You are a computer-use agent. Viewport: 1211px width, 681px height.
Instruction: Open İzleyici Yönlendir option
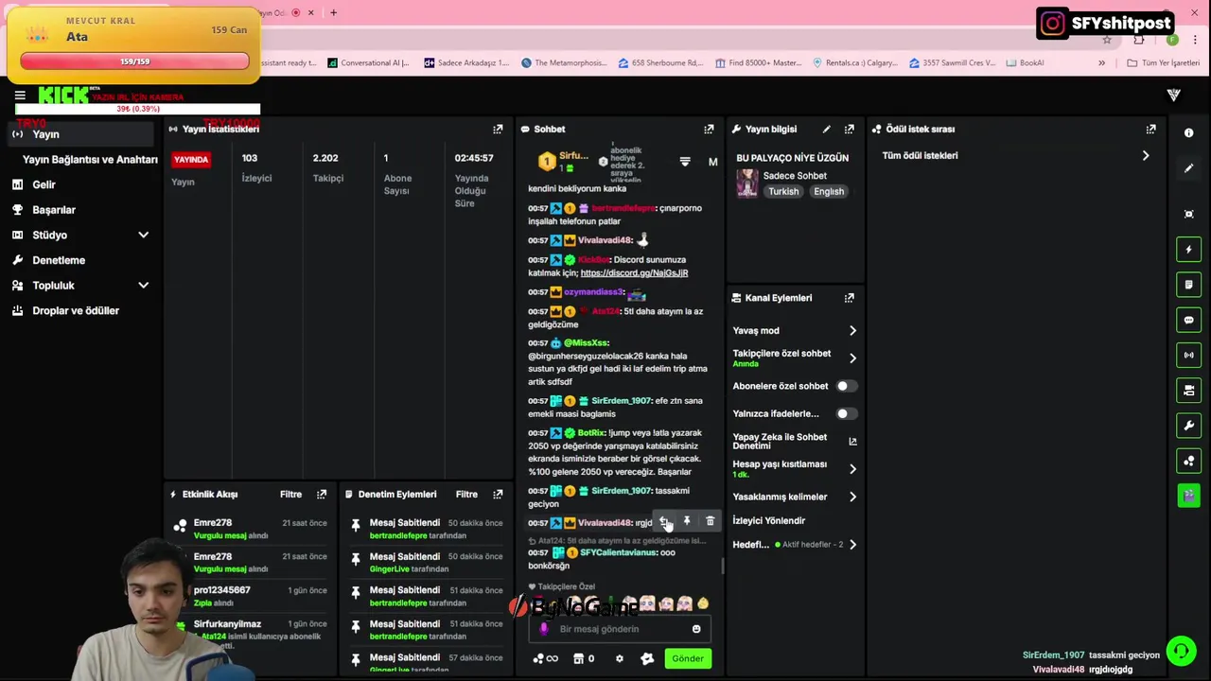click(769, 520)
